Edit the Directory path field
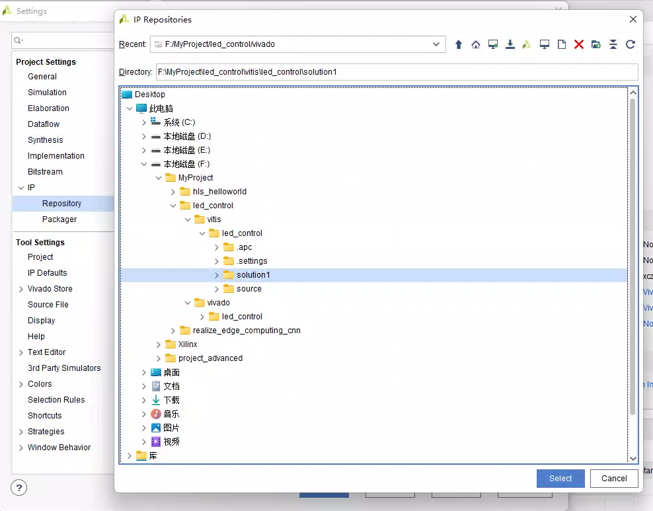 coord(397,72)
